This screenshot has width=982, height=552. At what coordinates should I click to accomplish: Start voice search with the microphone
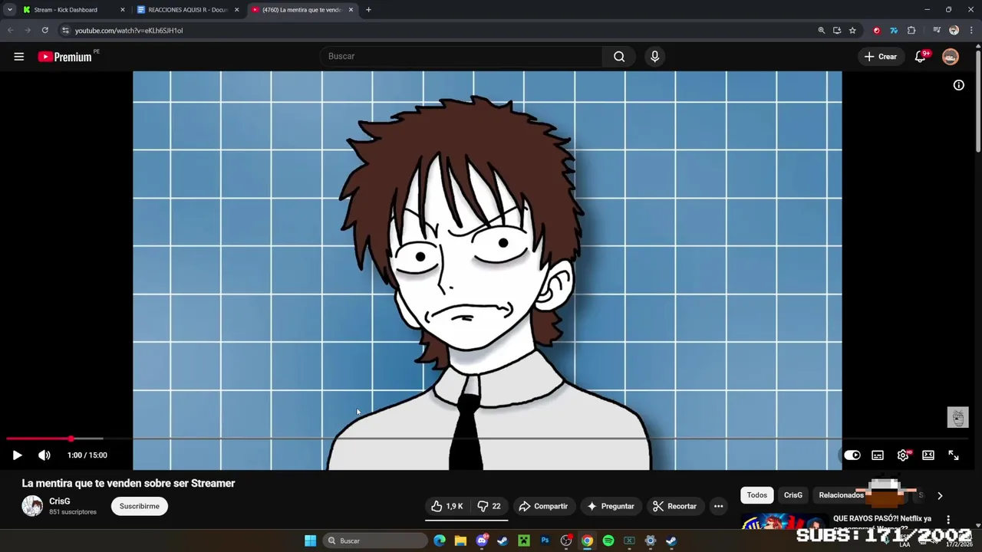coord(654,56)
